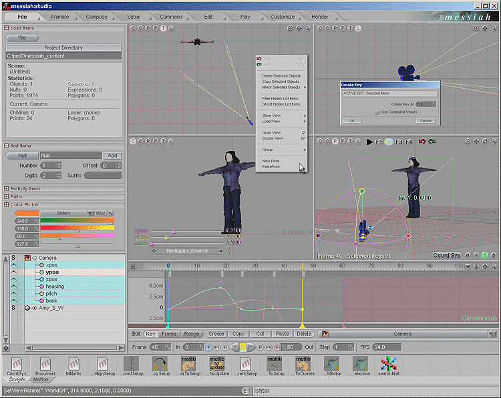Launch the searchNull script icon
This screenshot has width=501, height=398.
[389, 366]
